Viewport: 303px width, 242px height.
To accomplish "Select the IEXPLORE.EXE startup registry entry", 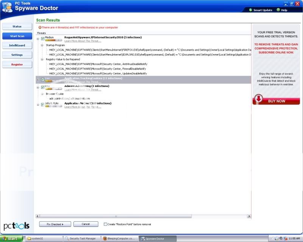I will coord(150,54).
